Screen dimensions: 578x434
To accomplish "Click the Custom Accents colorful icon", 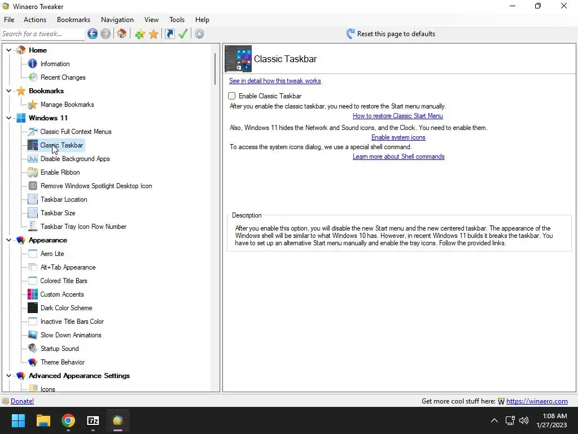I will (32, 294).
